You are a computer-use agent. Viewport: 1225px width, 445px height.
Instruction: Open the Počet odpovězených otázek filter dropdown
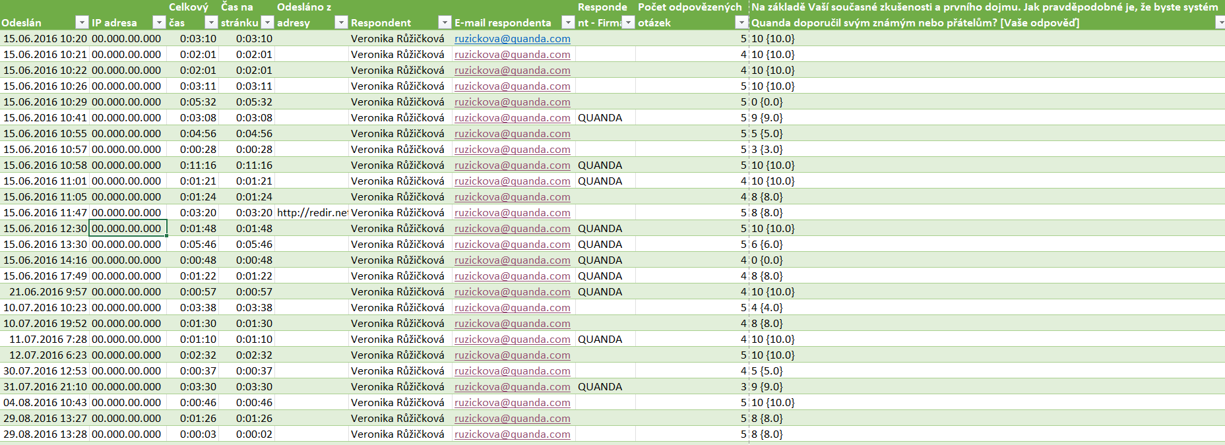pos(742,22)
